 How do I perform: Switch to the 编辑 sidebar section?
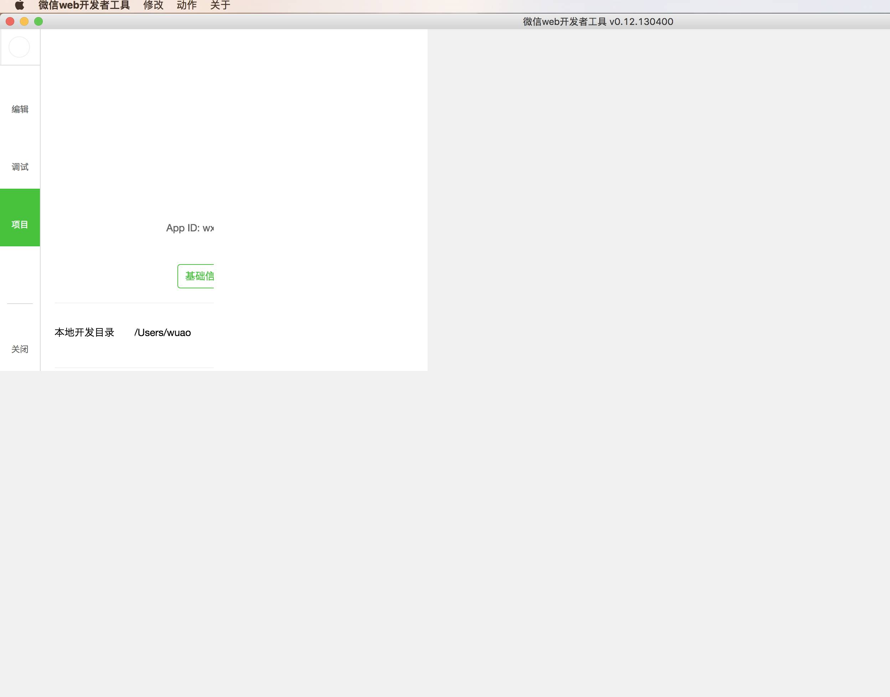pyautogui.click(x=20, y=109)
